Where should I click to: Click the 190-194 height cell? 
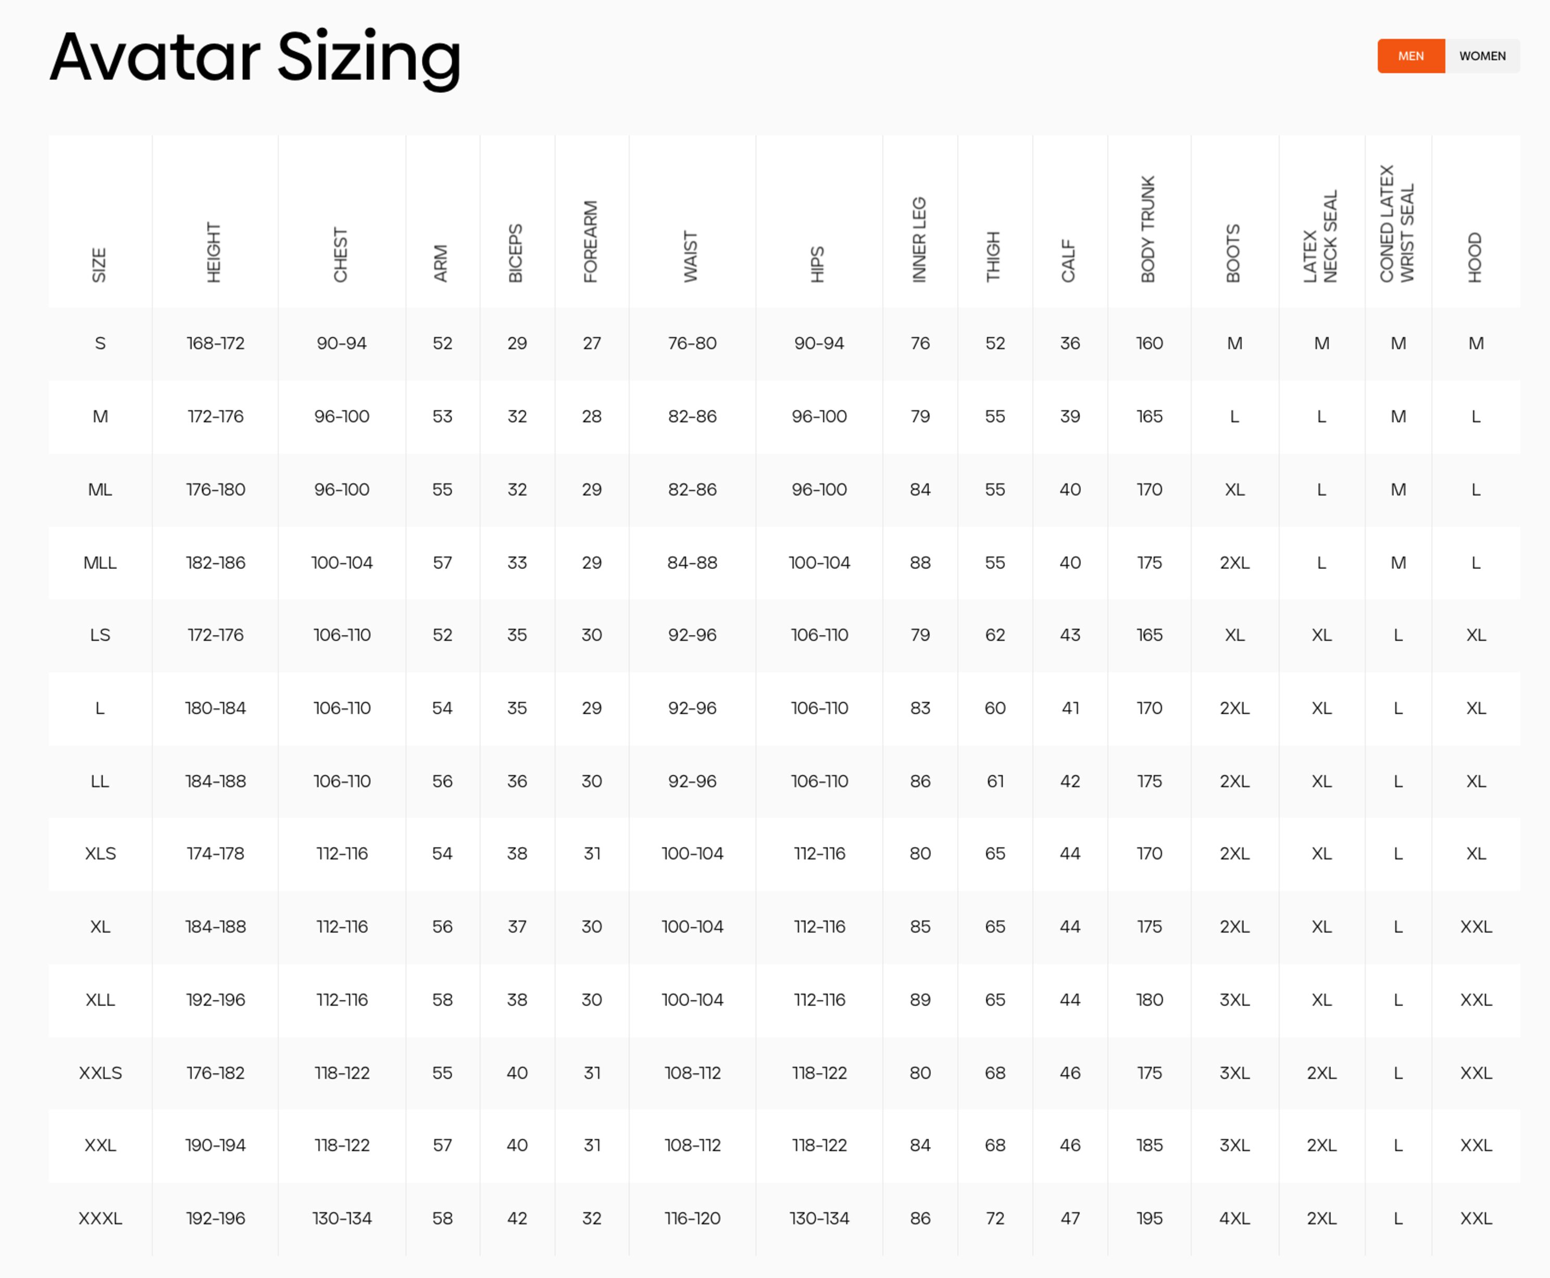tap(215, 1145)
